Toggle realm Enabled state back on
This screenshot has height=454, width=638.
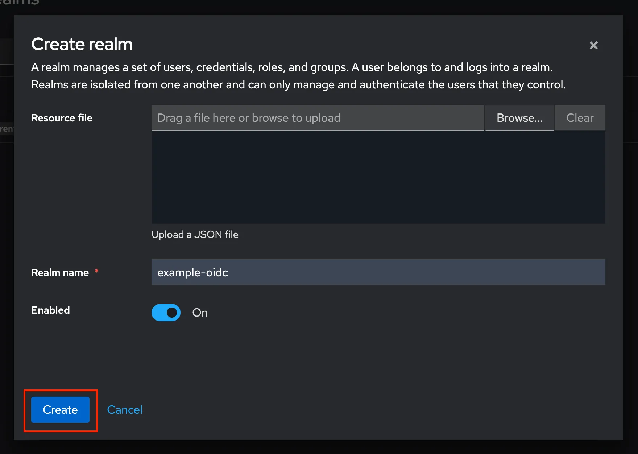166,312
